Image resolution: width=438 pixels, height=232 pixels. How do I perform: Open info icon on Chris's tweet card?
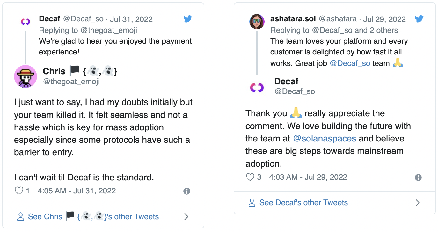(187, 191)
